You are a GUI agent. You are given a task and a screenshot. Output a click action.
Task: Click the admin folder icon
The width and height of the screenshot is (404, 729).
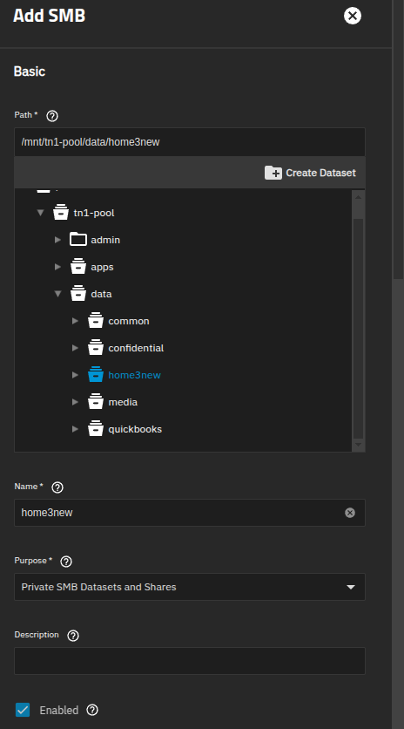(78, 240)
